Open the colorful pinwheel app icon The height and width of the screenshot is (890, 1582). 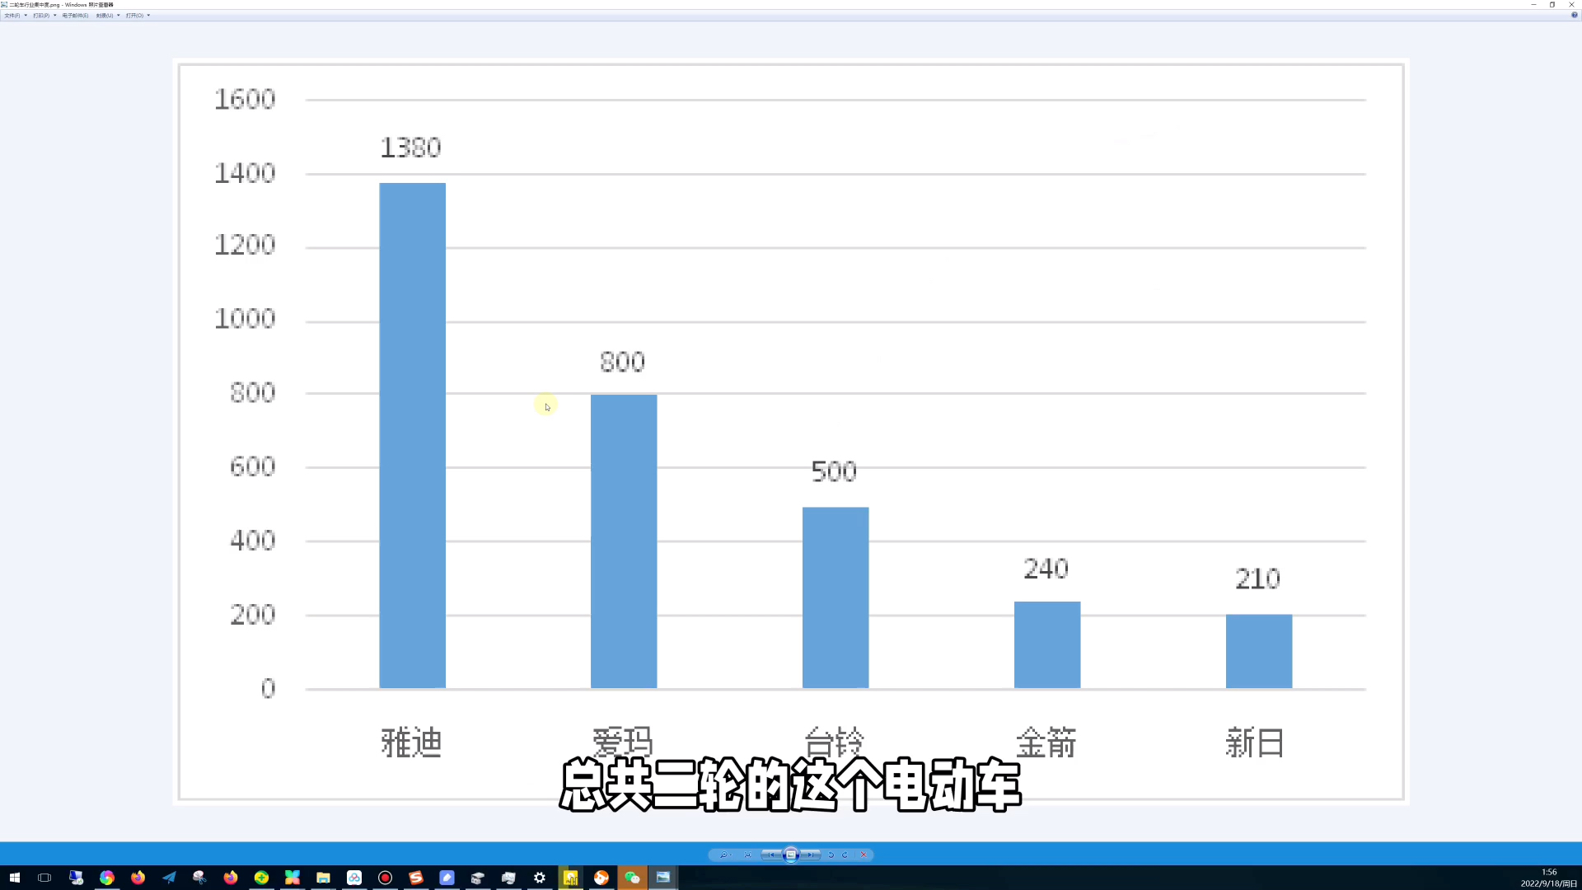[x=293, y=878]
